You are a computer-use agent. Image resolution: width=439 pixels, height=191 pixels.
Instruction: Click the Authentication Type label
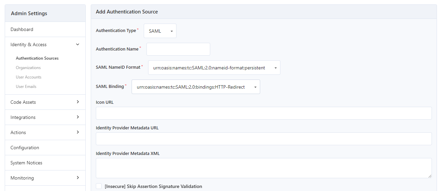pos(116,30)
